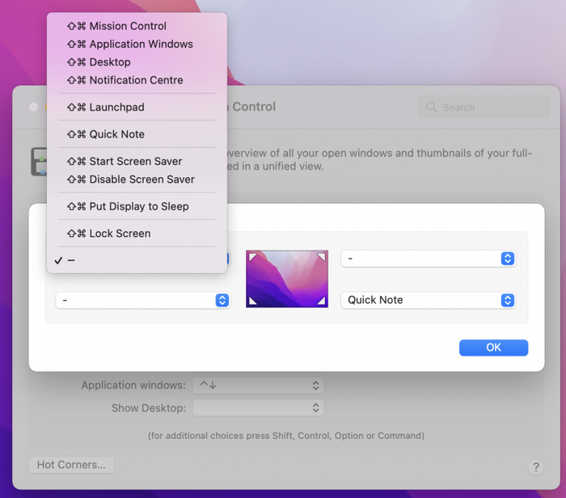Select Disable Screen Saver option
The width and height of the screenshot is (566, 498).
[141, 179]
